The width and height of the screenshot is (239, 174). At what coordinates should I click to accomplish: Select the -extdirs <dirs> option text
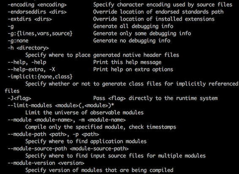(30, 19)
